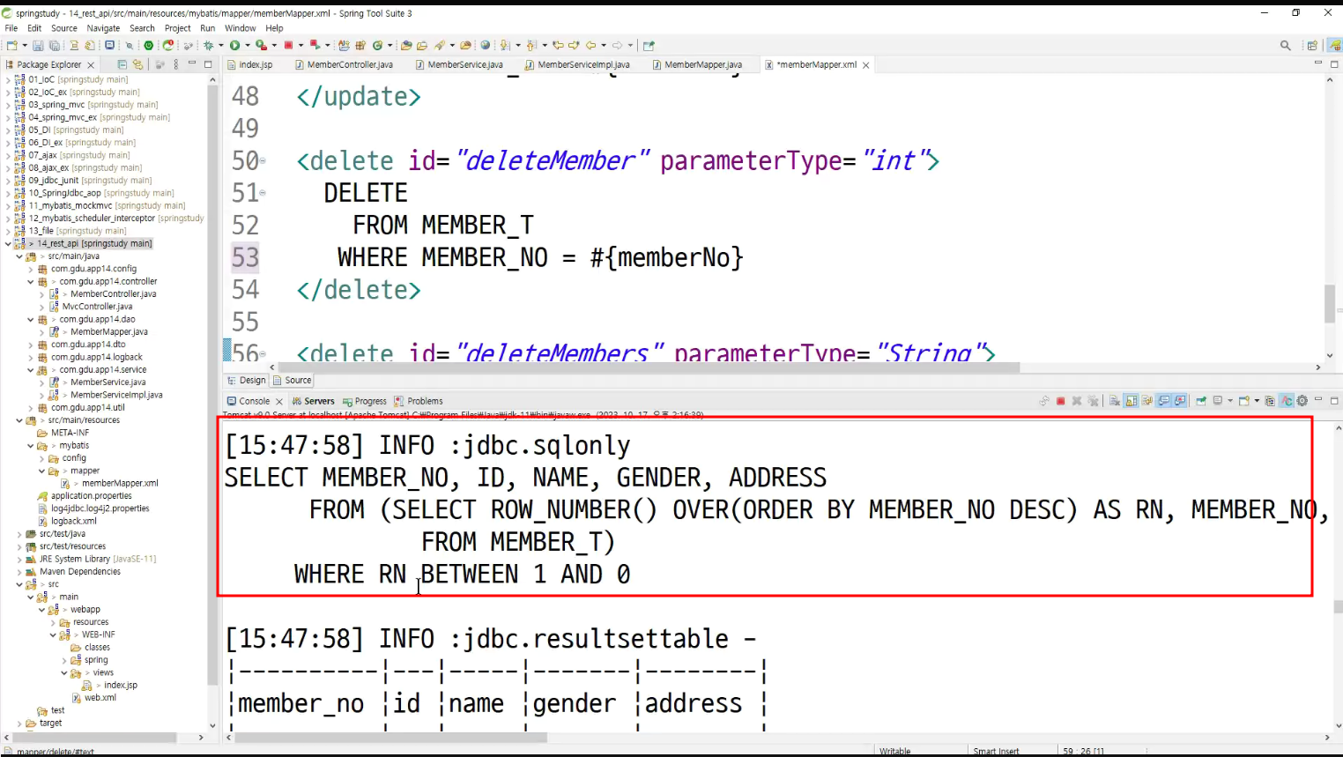Switch to the Servers tab
This screenshot has height=757, width=1343.
(314, 401)
